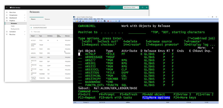Click help question-mark icon in Rocket DevOps header

pos(142,8)
